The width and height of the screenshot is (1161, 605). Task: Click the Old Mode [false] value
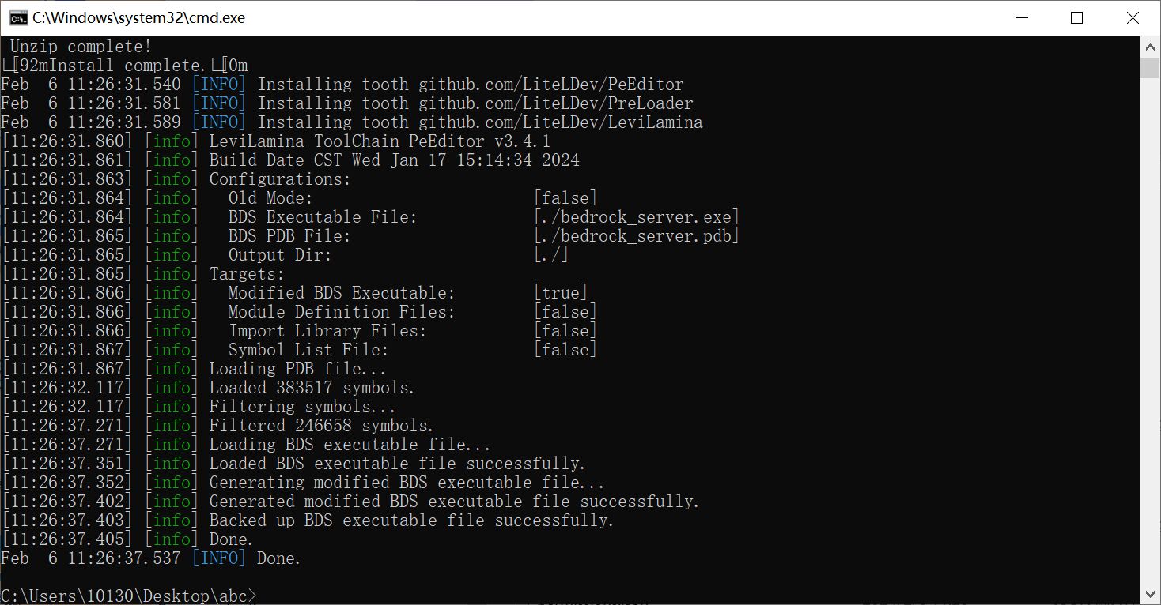coord(565,198)
